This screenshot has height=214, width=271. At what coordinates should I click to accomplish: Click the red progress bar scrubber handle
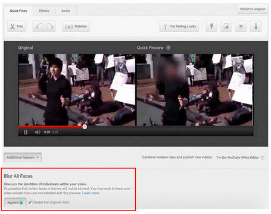coord(85,127)
